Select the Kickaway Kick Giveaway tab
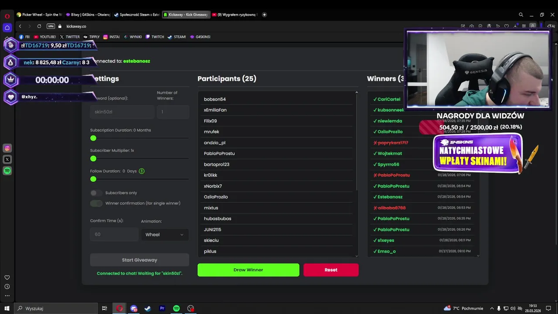The width and height of the screenshot is (558, 314). [186, 14]
